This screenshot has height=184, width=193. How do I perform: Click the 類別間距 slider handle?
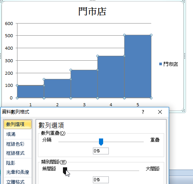(x=65, y=171)
